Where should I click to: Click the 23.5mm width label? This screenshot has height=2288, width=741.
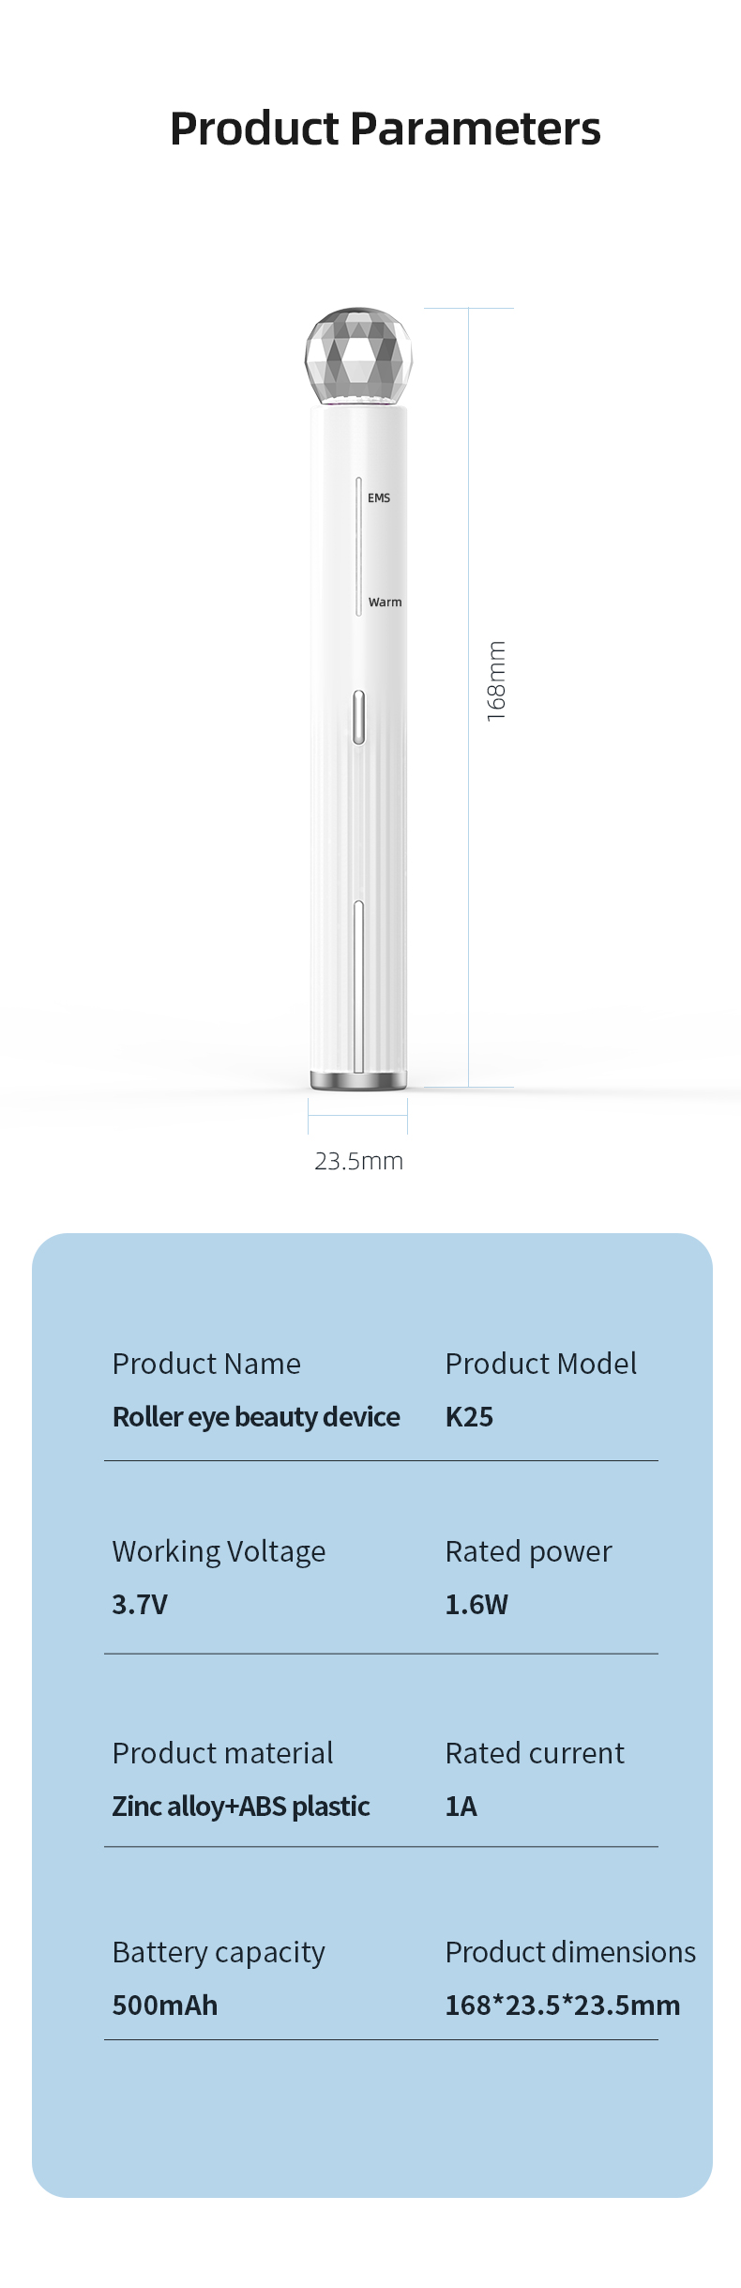[358, 1162]
